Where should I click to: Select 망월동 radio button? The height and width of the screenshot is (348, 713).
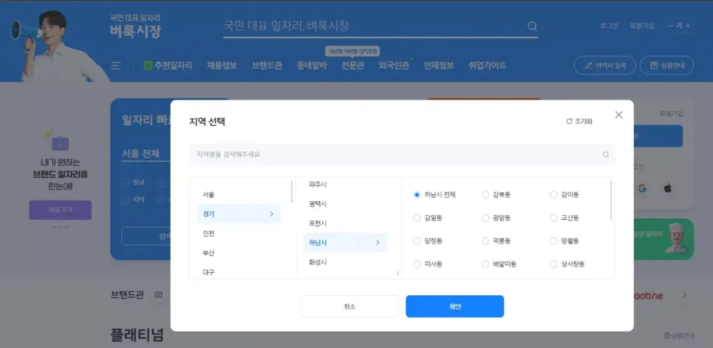tap(554, 242)
